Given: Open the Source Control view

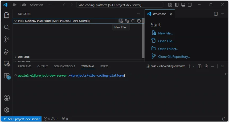Looking at the screenshot, I should [x=7, y=40].
